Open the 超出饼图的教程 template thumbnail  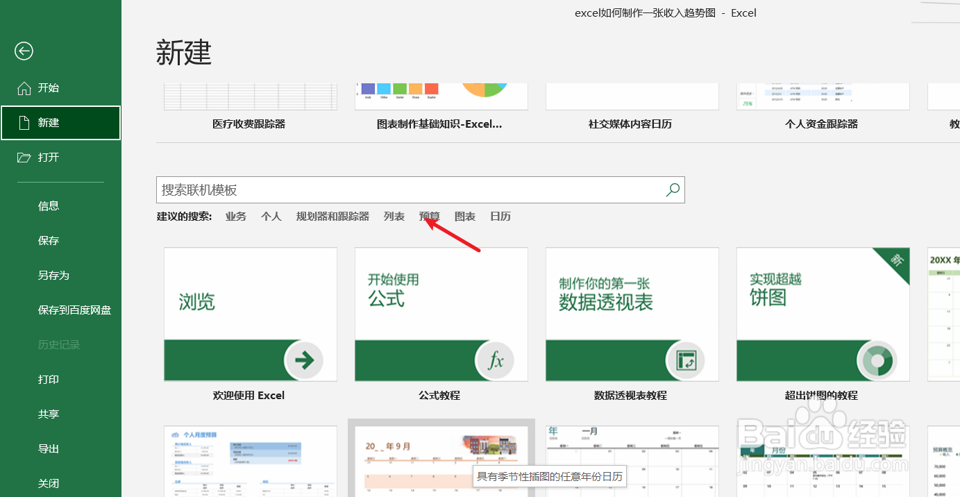pos(823,314)
